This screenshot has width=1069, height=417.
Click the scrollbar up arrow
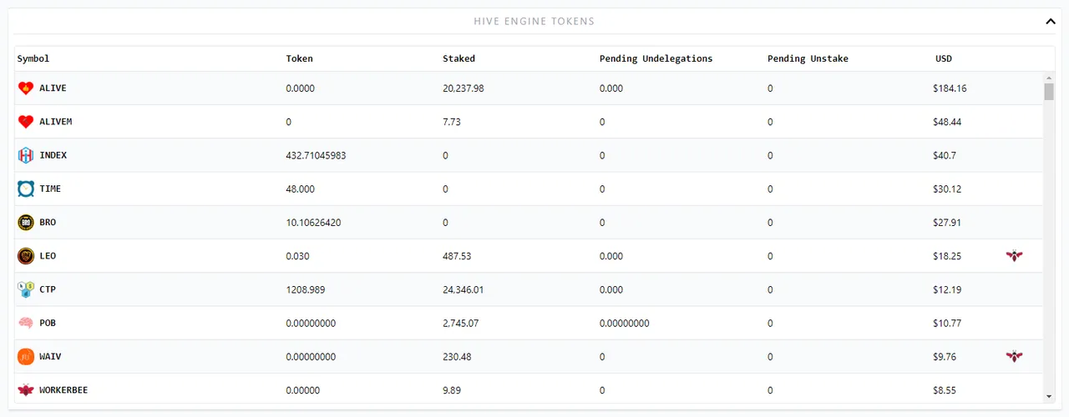point(1049,78)
